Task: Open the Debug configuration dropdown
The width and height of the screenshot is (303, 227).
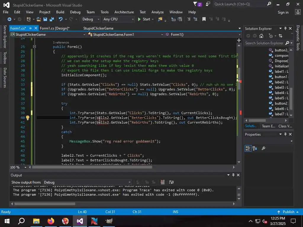Action: coord(91,19)
